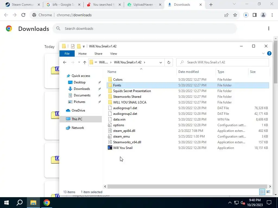
Task: Open address bar history dropdown
Action: [161, 62]
